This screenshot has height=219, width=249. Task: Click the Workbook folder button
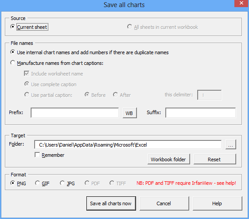point(169,159)
